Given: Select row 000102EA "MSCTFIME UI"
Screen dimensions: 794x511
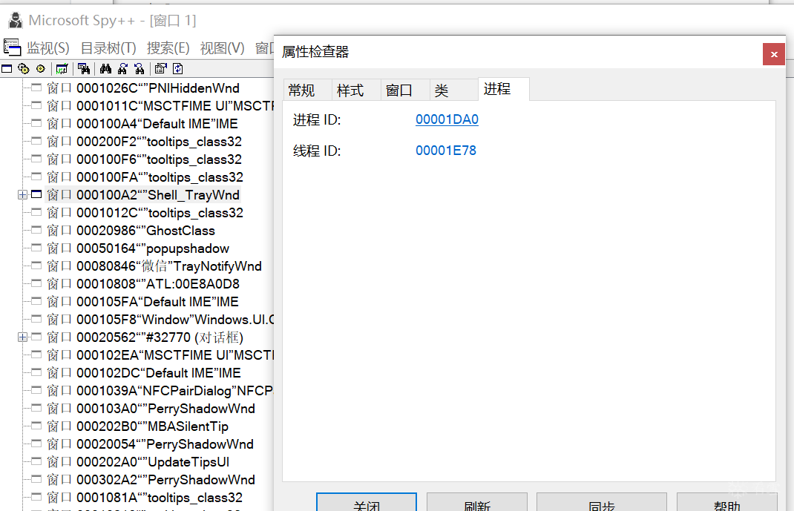Looking at the screenshot, I should point(160,355).
